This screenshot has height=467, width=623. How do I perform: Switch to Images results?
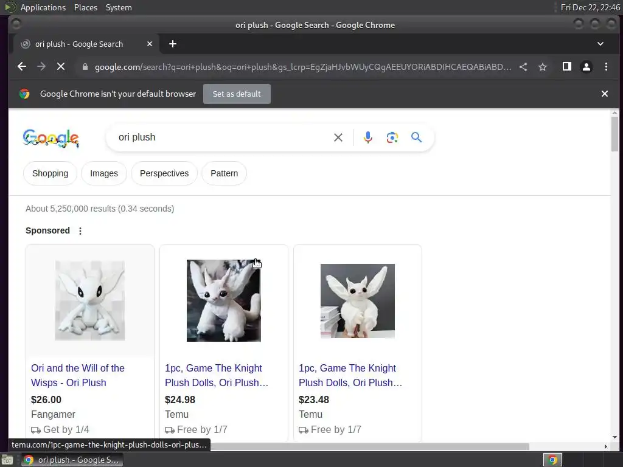[104, 173]
